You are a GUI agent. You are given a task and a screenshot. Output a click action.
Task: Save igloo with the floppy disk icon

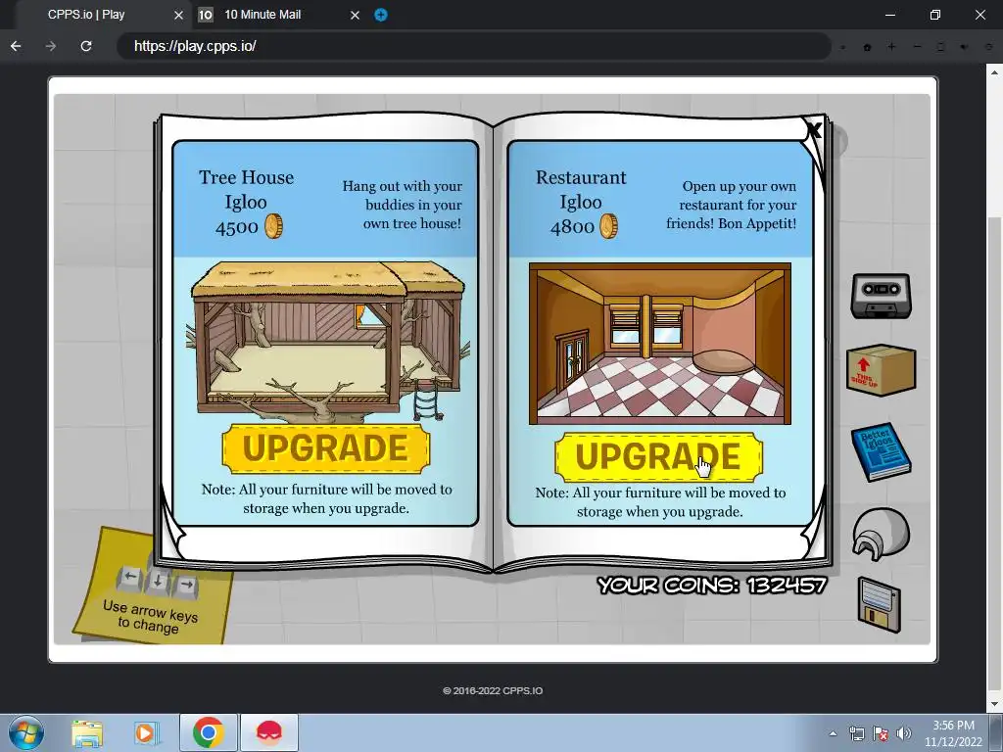[x=879, y=605]
